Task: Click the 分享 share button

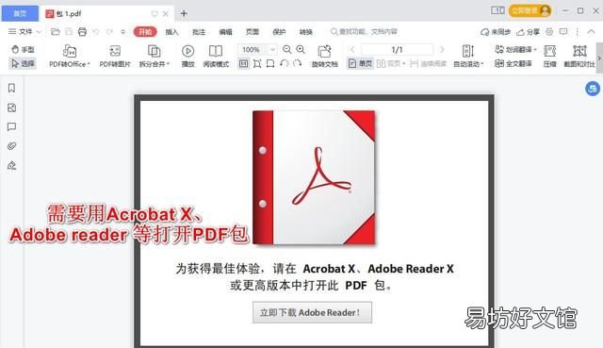Action: point(528,32)
